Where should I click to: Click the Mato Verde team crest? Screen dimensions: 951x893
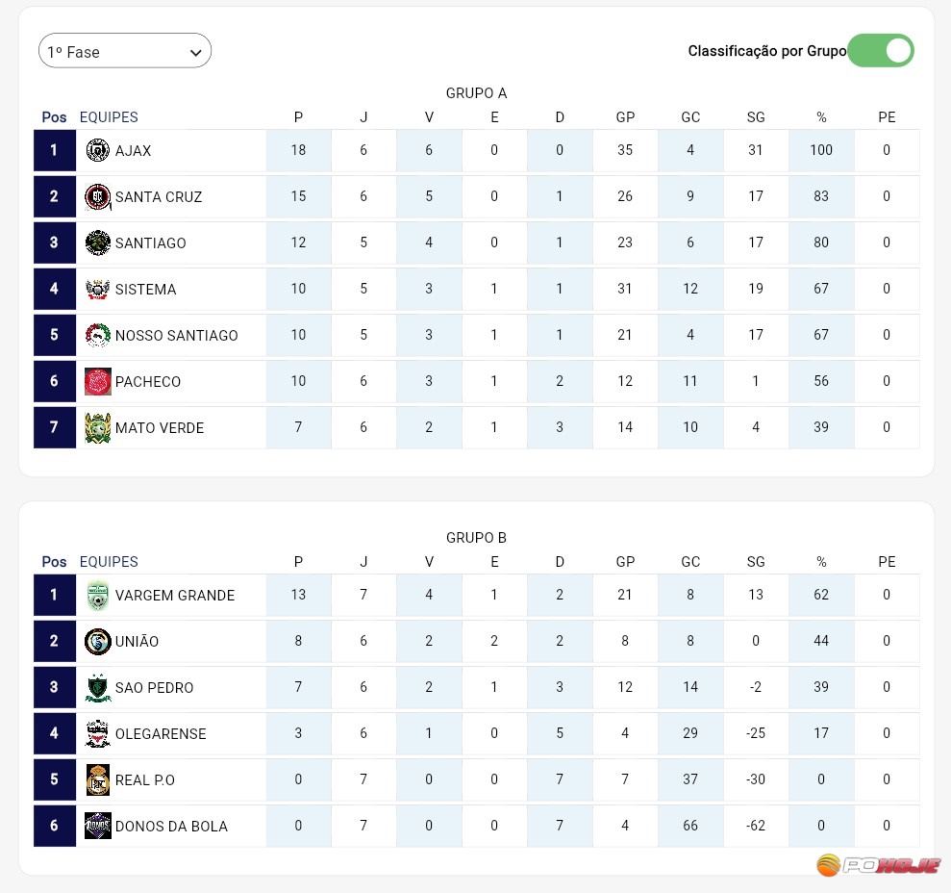pyautogui.click(x=98, y=427)
